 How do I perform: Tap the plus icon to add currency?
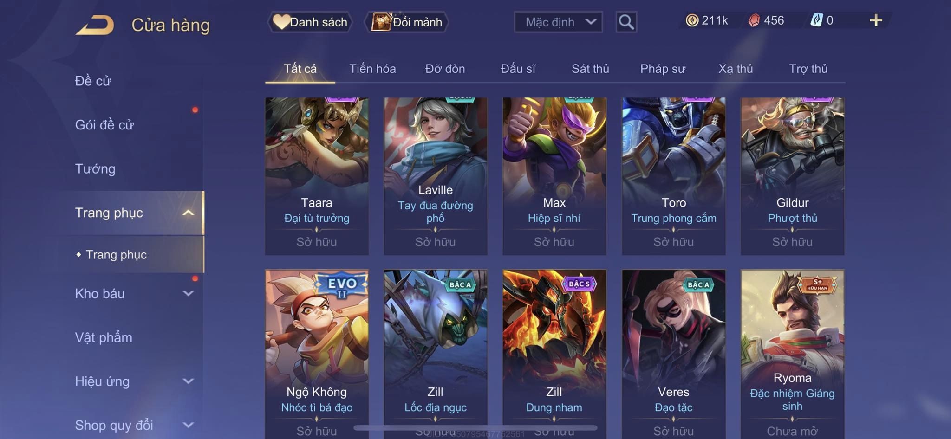876,20
